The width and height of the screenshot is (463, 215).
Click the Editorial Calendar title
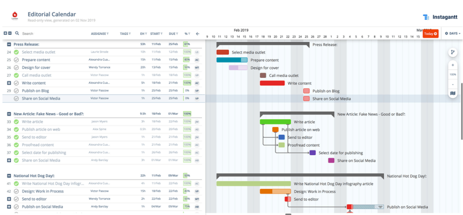[52, 14]
